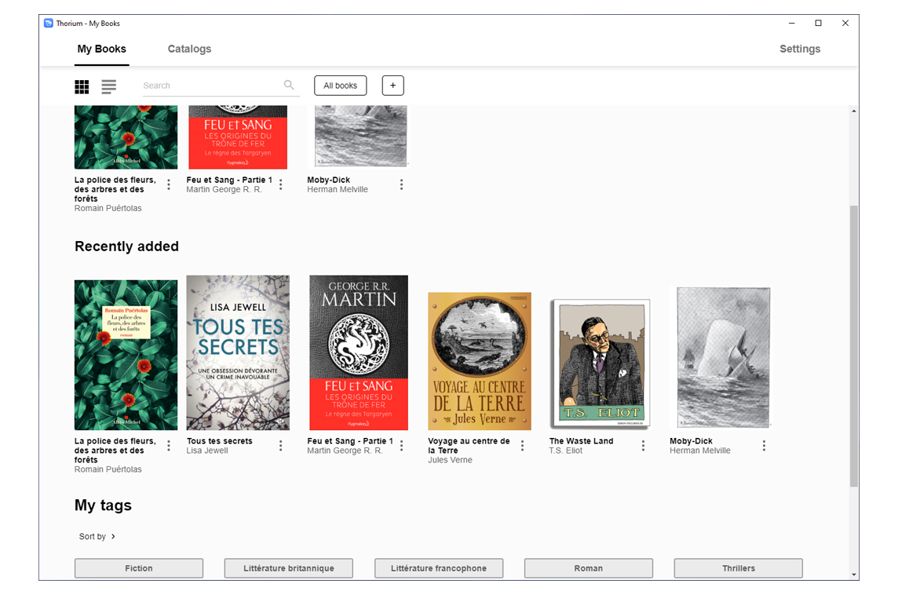Switch to list view layout
The width and height of the screenshot is (898, 595).
tap(109, 86)
